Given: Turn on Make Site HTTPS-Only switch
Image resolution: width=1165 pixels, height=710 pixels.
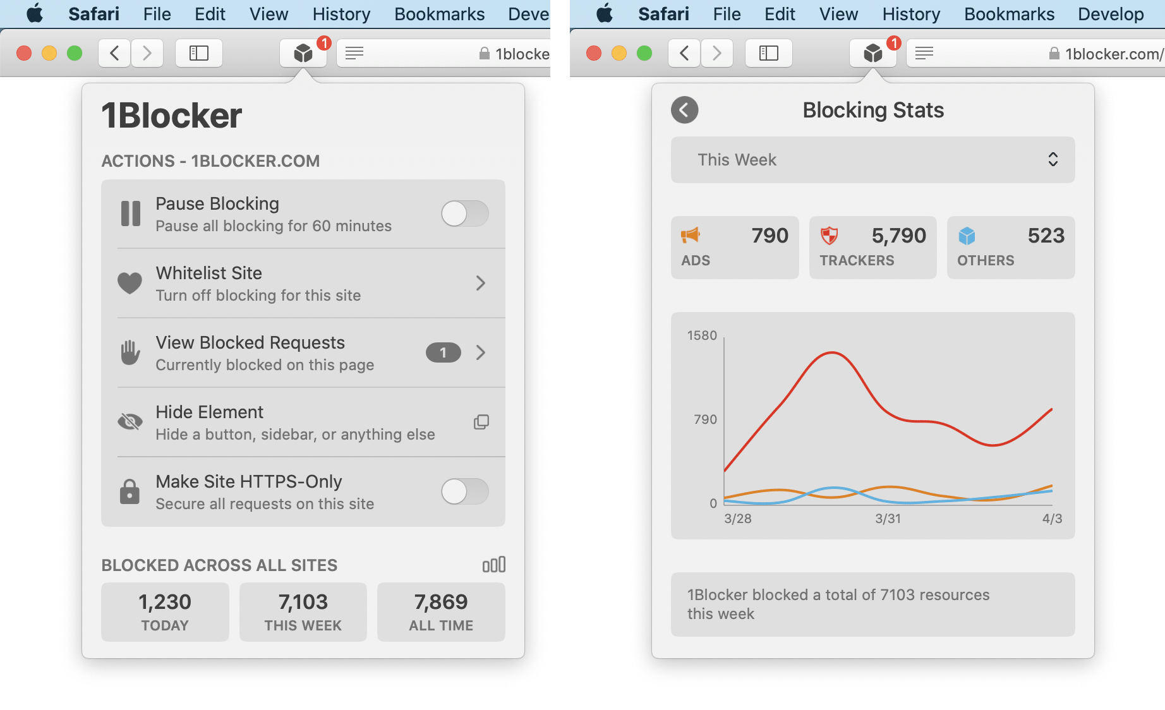Looking at the screenshot, I should (465, 491).
